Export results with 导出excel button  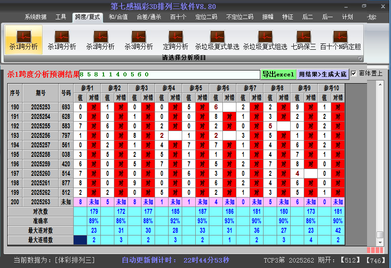coord(278,74)
